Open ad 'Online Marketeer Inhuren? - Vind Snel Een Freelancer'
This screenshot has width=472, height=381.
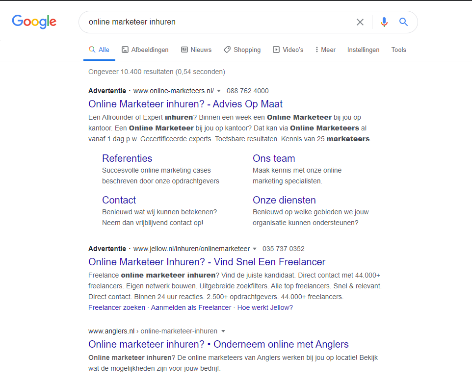pos(207,262)
